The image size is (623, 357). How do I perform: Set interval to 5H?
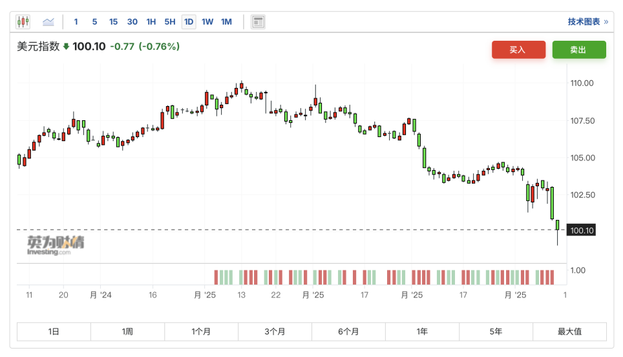click(x=169, y=22)
